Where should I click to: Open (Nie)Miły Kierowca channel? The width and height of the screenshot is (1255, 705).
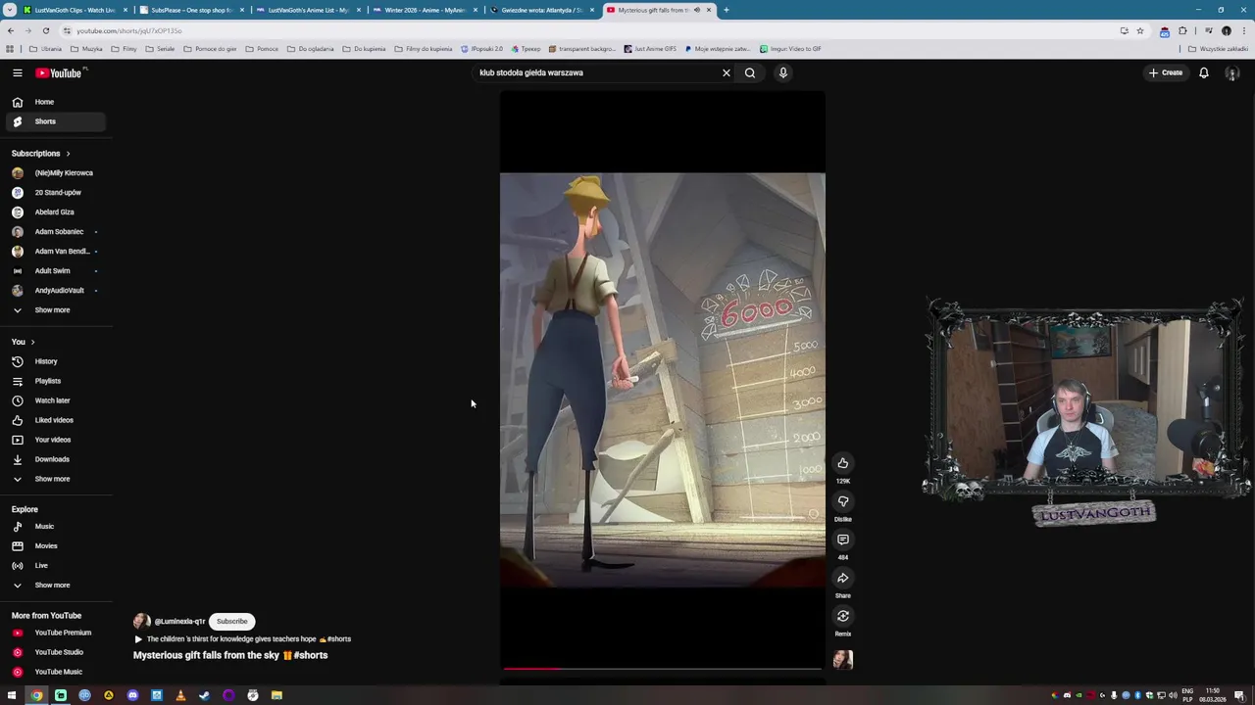54,173
